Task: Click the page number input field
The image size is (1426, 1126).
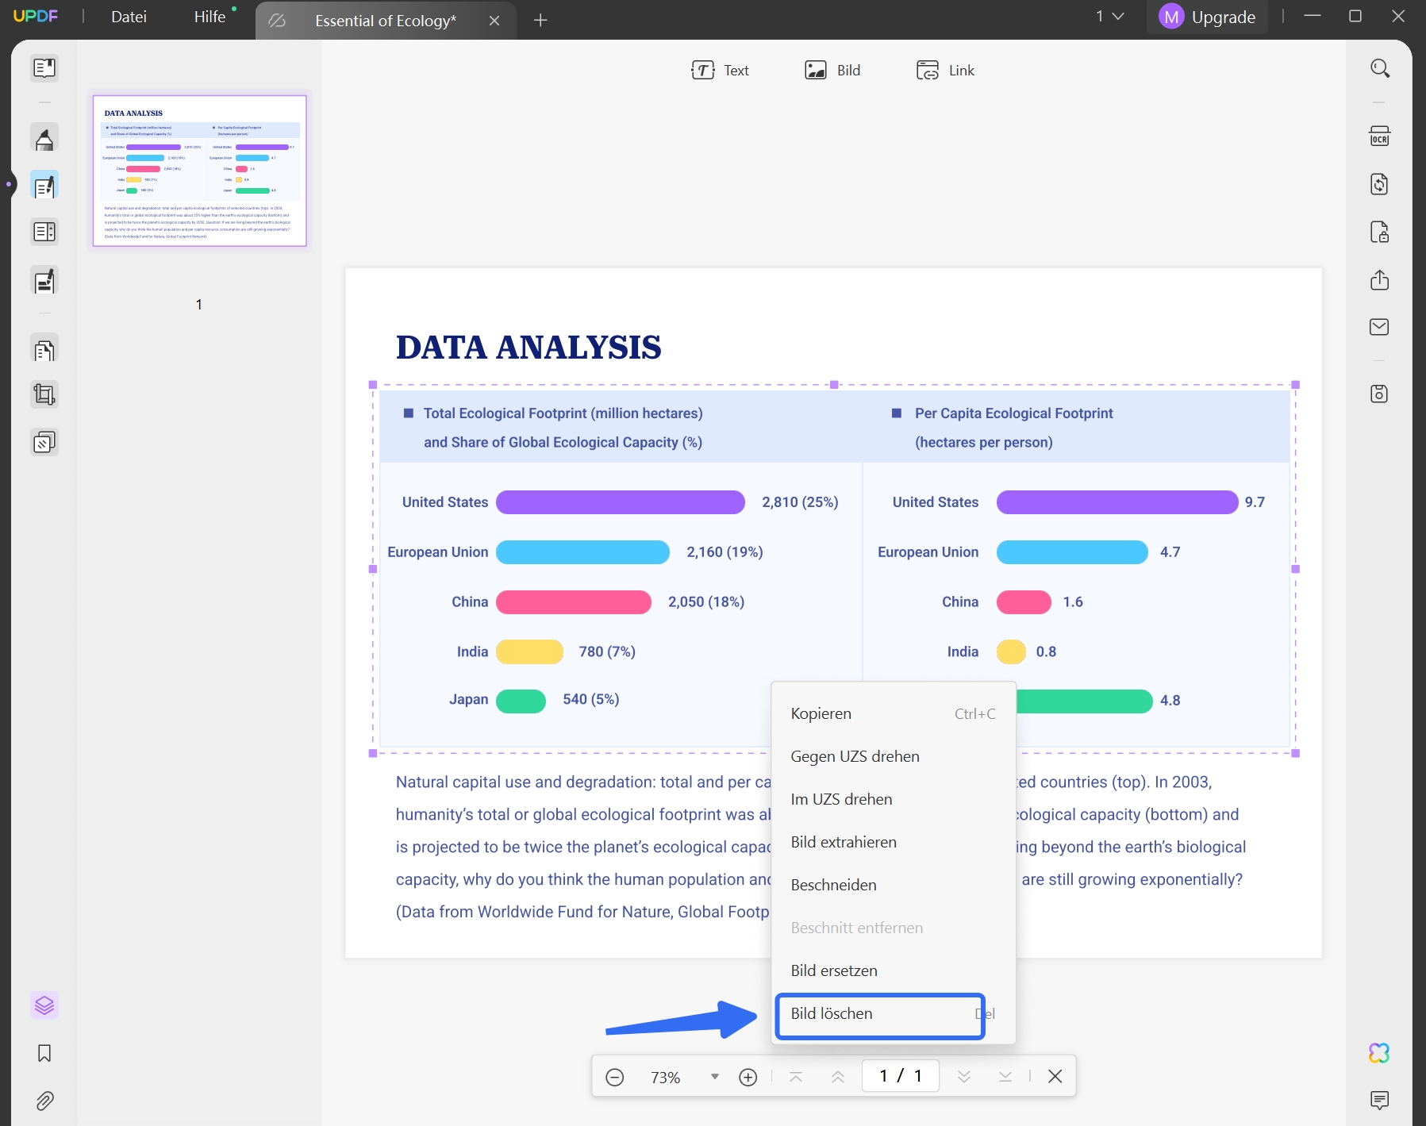Action: coord(901,1076)
